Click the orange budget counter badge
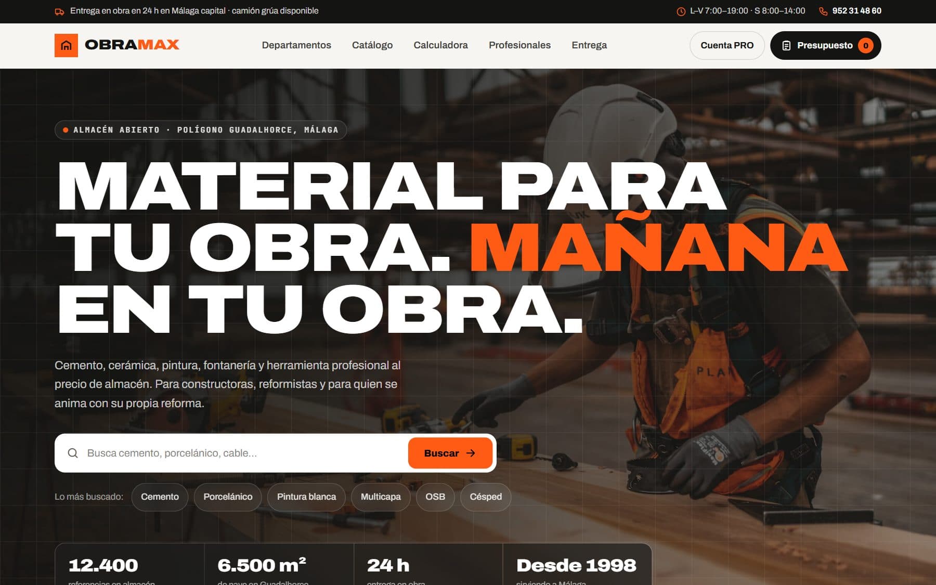The width and height of the screenshot is (936, 585). [x=866, y=46]
